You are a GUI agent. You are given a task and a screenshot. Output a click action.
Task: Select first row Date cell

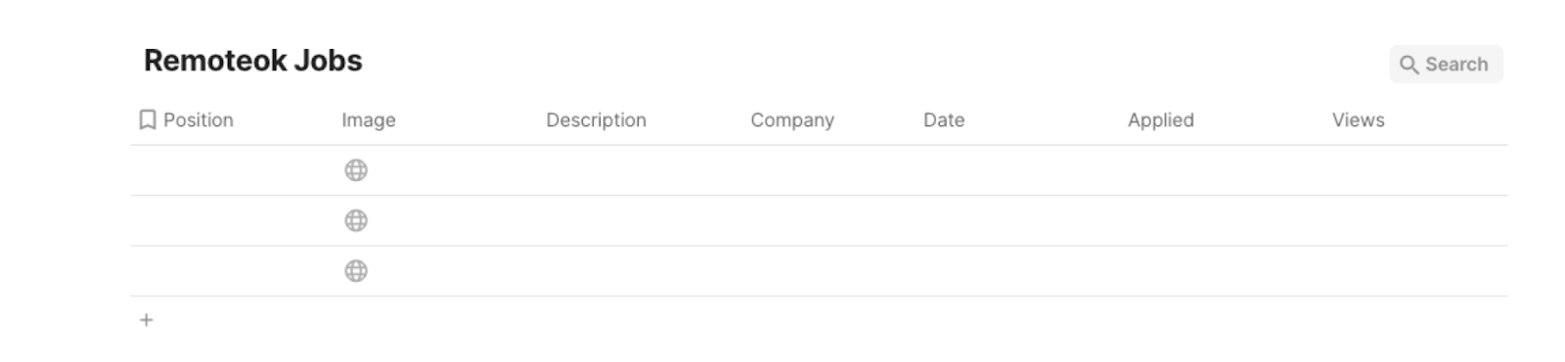click(1018, 170)
